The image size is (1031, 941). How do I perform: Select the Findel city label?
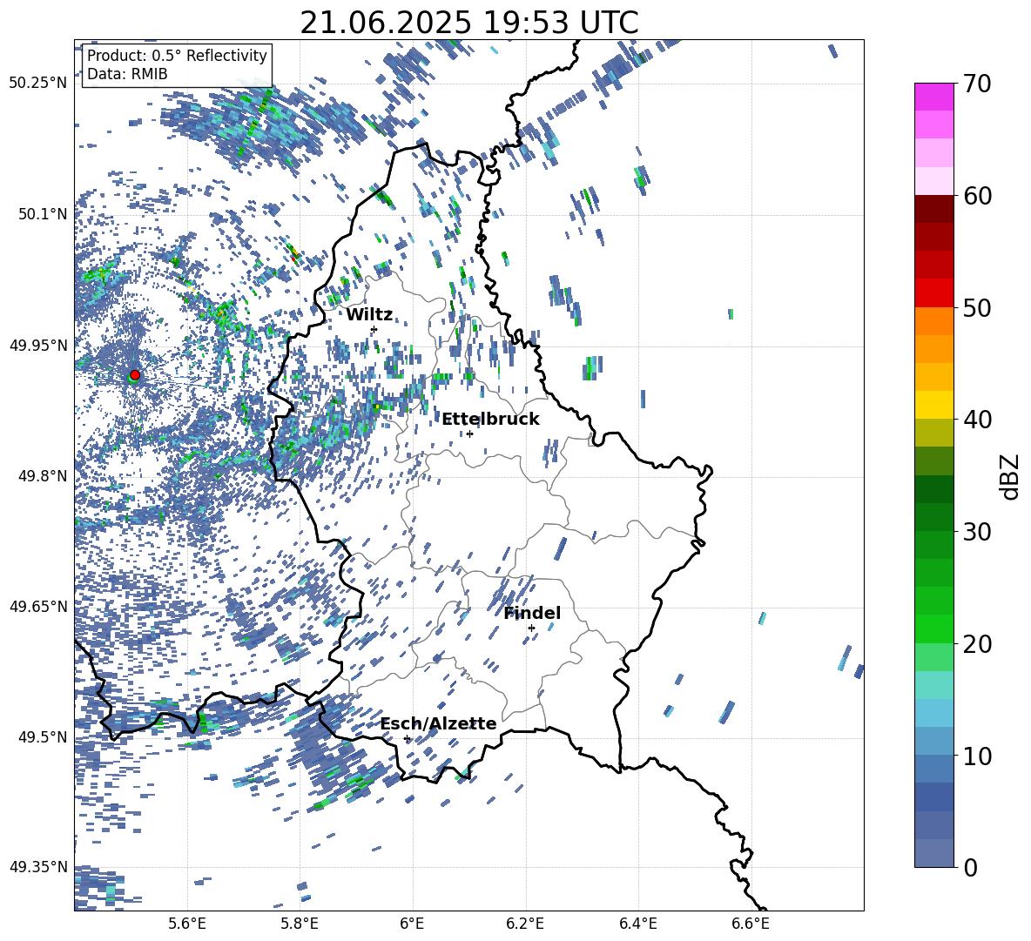tap(533, 613)
